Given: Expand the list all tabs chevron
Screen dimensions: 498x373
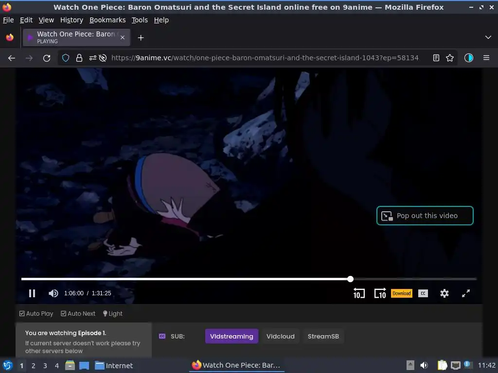Looking at the screenshot, I should point(488,37).
